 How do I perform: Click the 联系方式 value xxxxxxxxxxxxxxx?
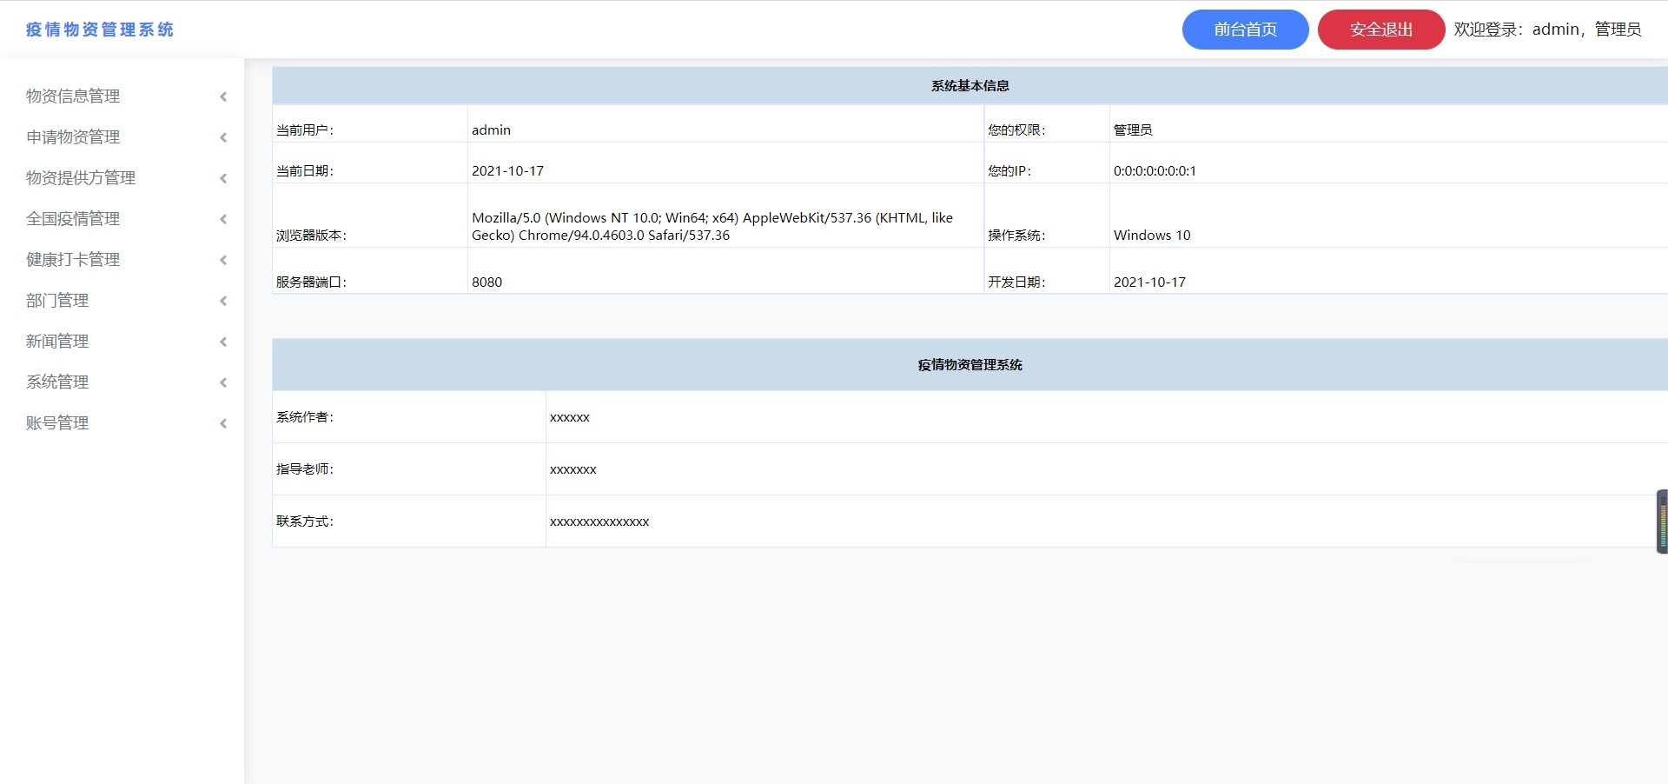(x=599, y=522)
